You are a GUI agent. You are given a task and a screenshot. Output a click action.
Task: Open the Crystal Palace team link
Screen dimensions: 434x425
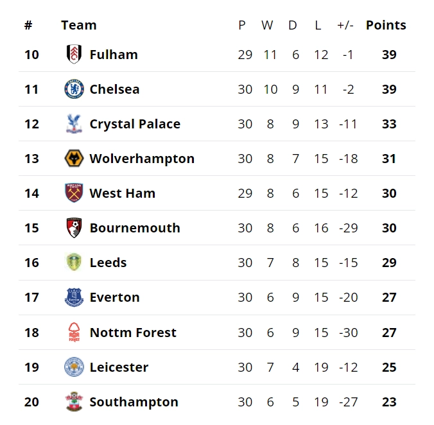pyautogui.click(x=135, y=124)
